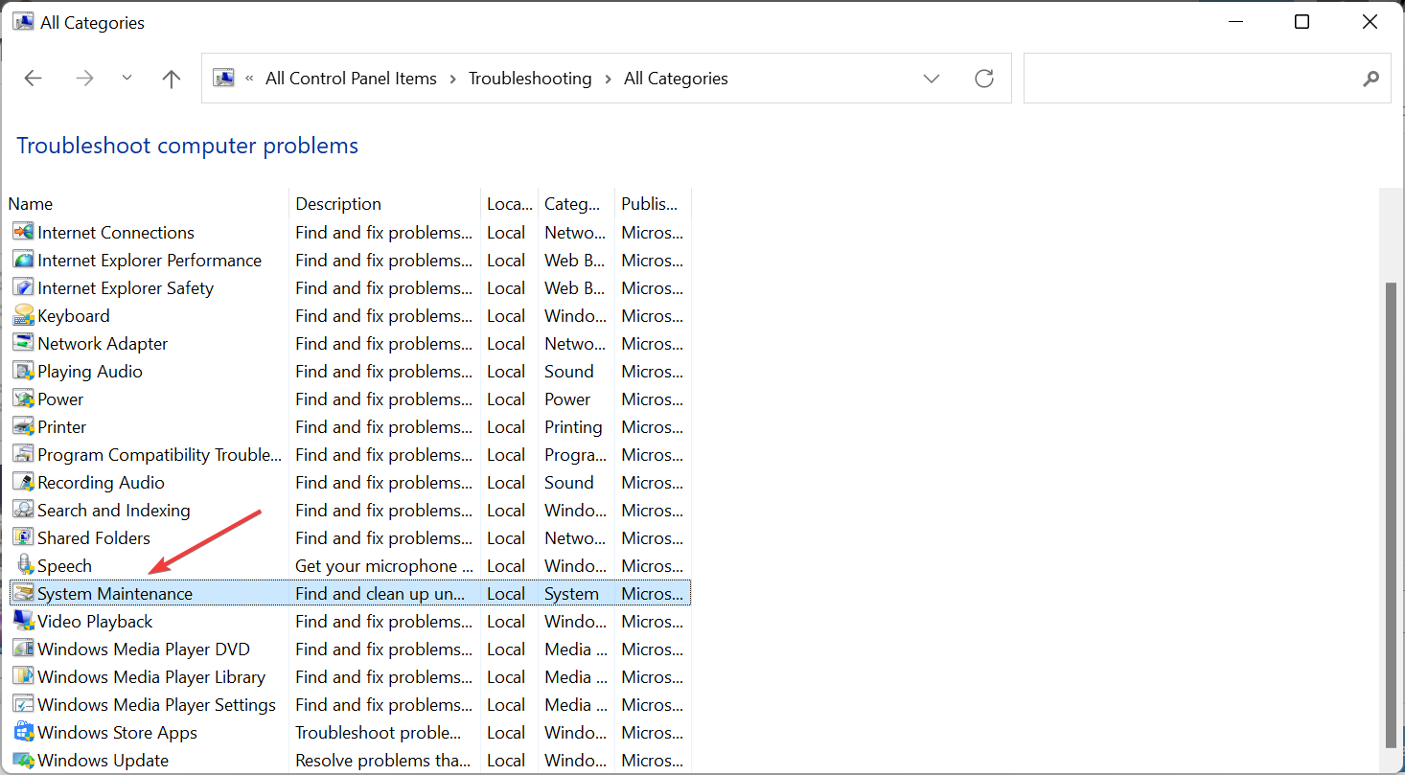Click the Windows Media Player Library icon
Image resolution: width=1405 pixels, height=775 pixels.
click(x=23, y=676)
